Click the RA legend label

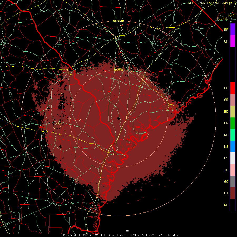point(226,135)
